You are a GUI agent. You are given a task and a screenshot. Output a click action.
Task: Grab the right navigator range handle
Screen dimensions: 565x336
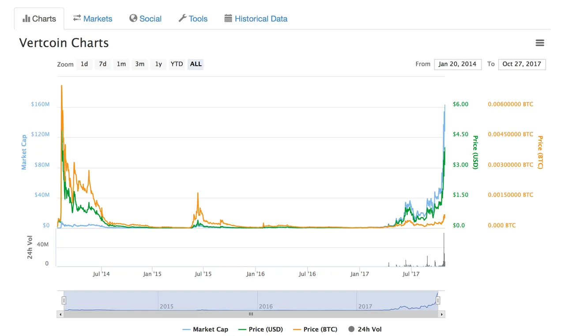[x=438, y=300]
